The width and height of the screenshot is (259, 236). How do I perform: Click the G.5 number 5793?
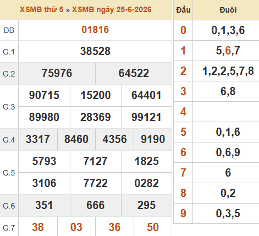coord(44,161)
